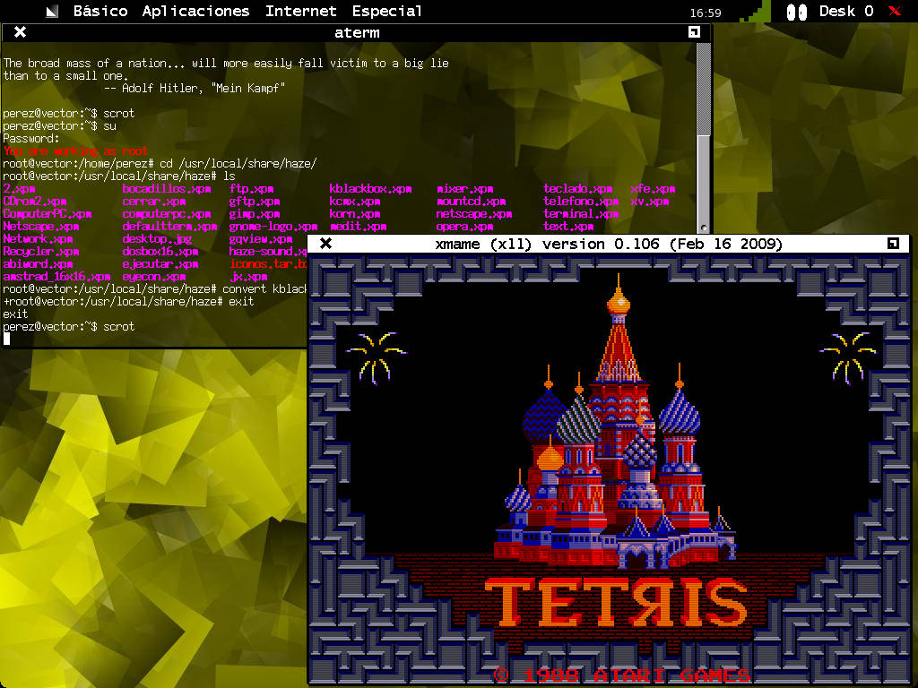Click the 1988 Atari Games copyright text
Viewport: 918px width, 688px height.
(622, 675)
